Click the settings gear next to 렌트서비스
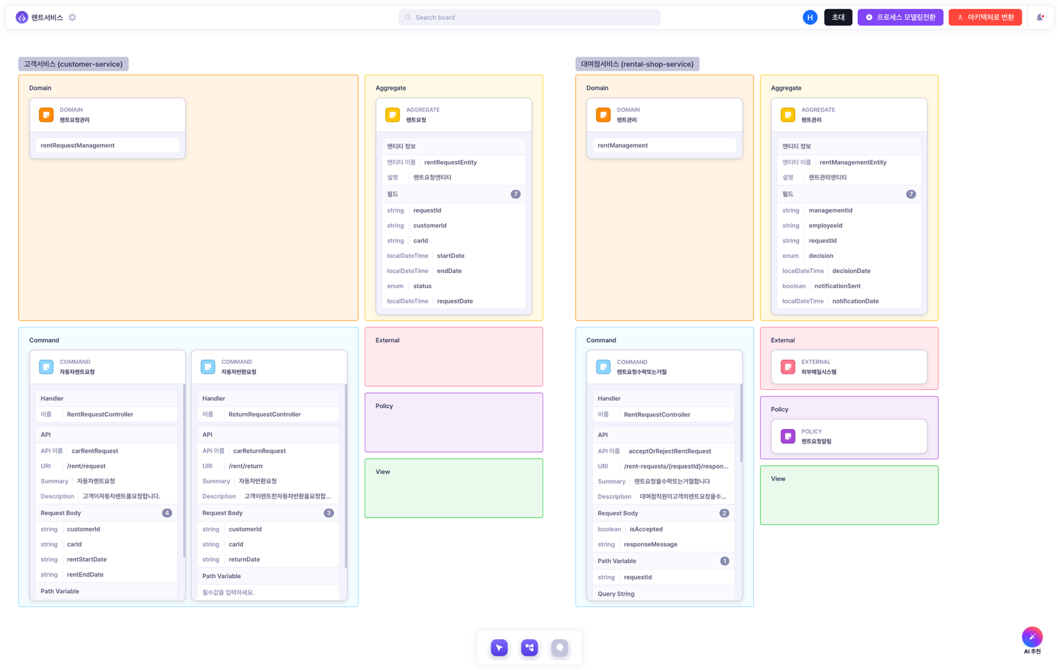Screen dimensions: 1058x670 coord(72,18)
